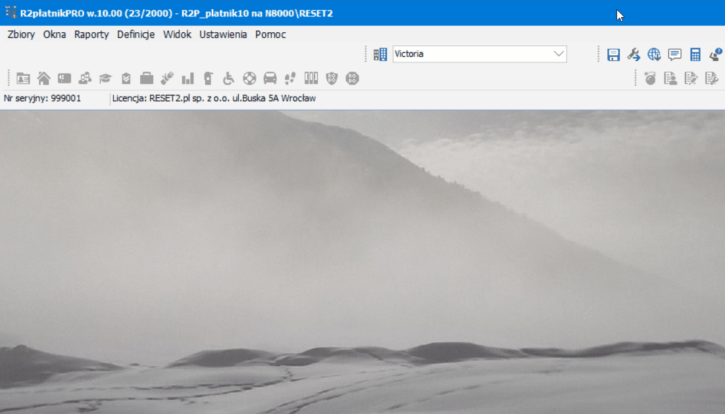This screenshot has height=414, width=725.
Task: Click the help person icon with question mark
Action: point(715,55)
